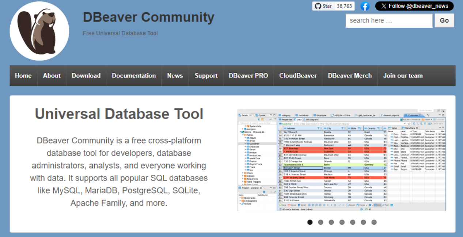The image size is (463, 237).
Task: Open the DBeaver Merch store link
Action: (350, 76)
